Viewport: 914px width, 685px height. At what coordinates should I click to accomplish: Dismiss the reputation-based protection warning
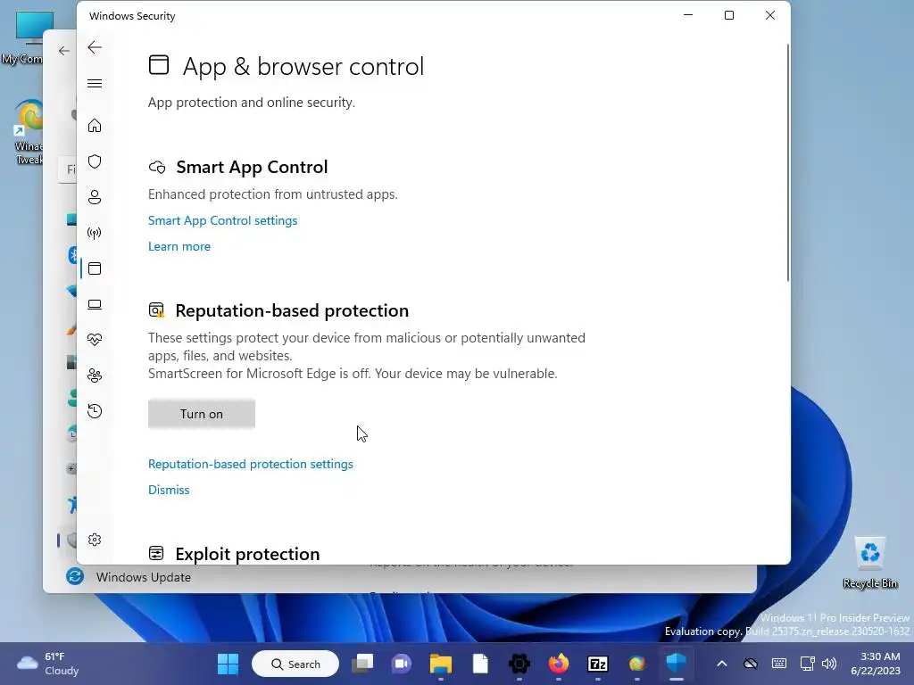(x=169, y=490)
